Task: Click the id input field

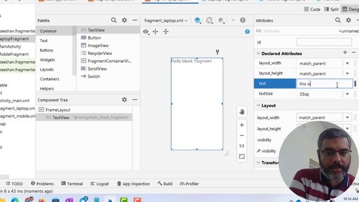Action: click(x=324, y=42)
